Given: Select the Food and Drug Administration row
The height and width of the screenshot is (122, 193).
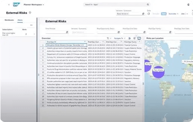Looking at the screenshot, I should 91,69.
